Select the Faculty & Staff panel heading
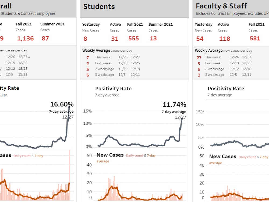 pos(221,6)
